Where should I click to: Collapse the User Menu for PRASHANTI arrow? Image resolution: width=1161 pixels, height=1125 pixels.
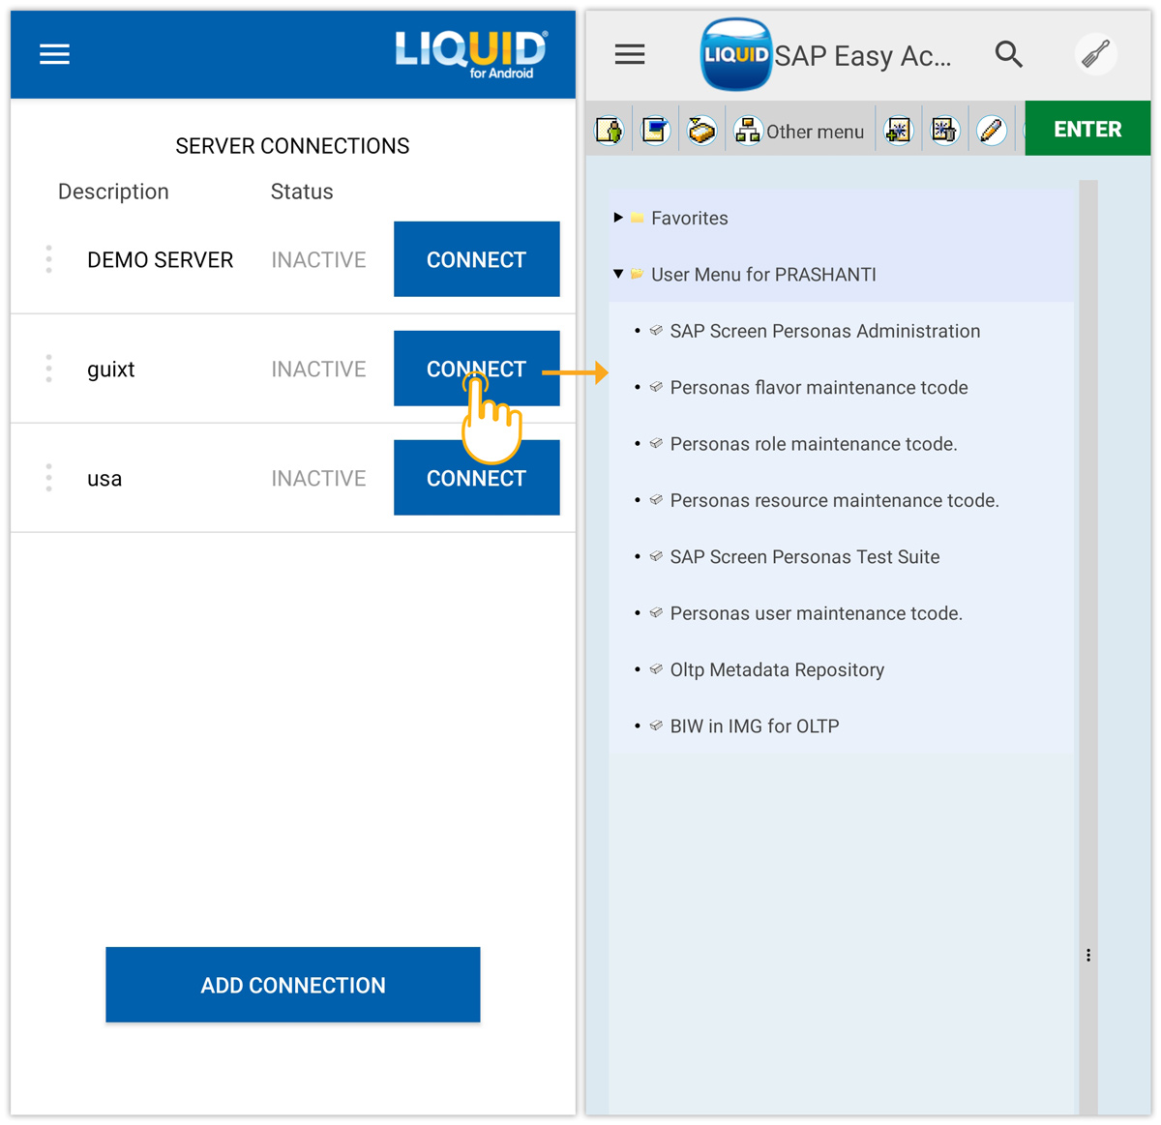[x=618, y=274]
